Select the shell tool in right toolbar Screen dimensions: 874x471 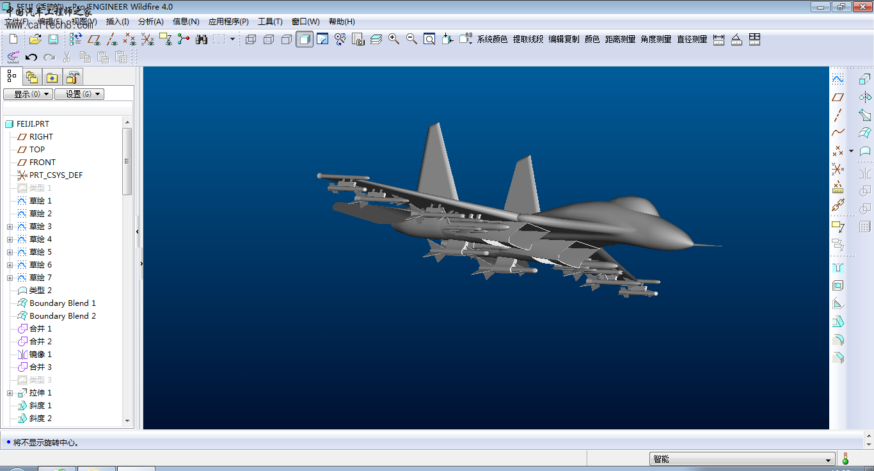point(838,285)
